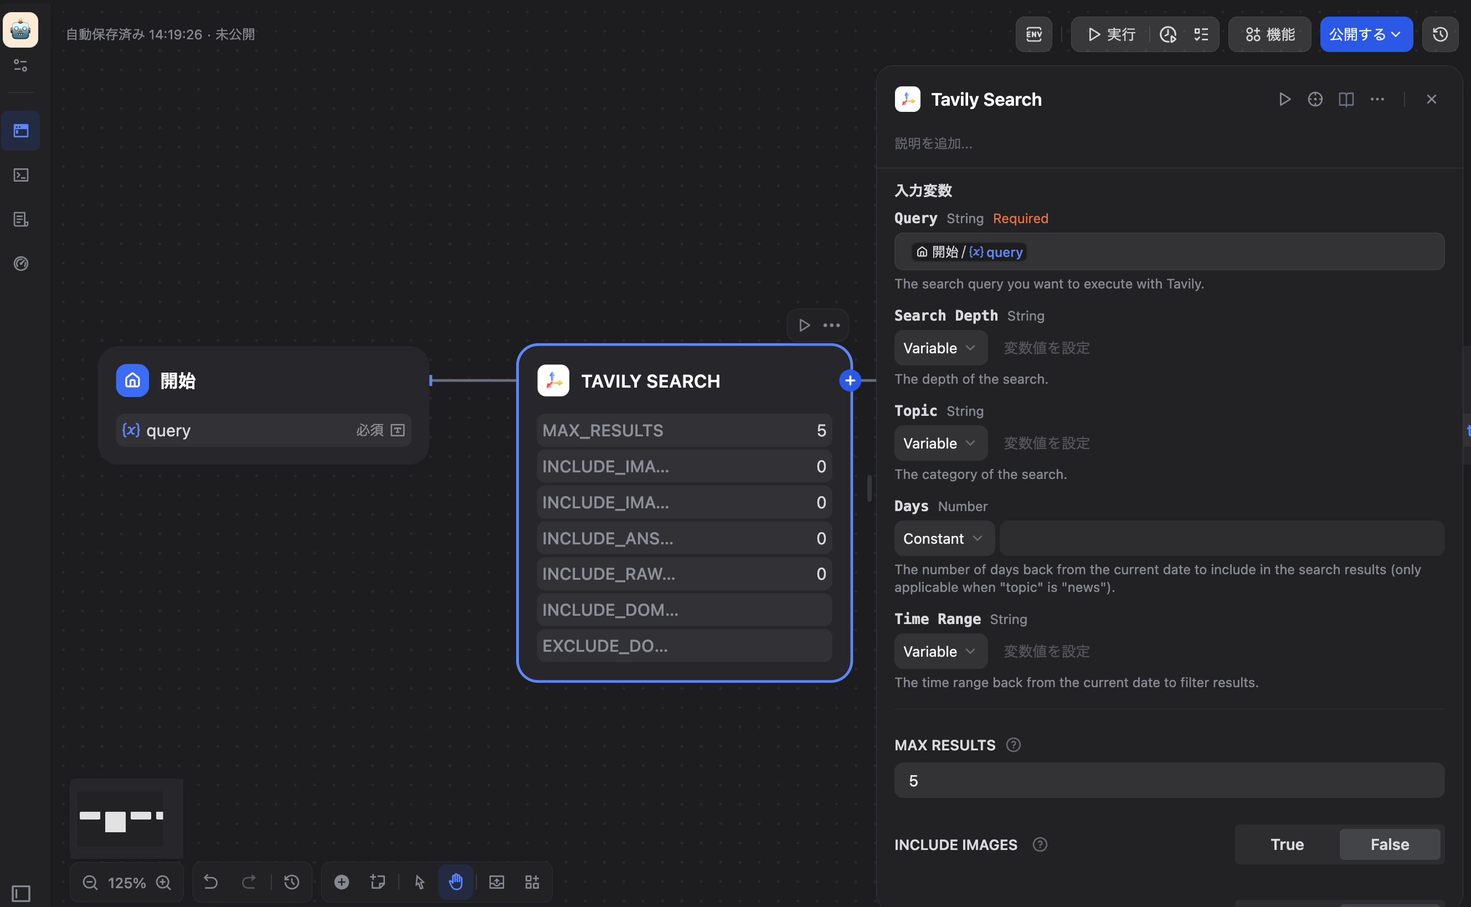This screenshot has height=907, width=1471.
Task: Open the checklist icon in top toolbar
Action: point(1201,34)
